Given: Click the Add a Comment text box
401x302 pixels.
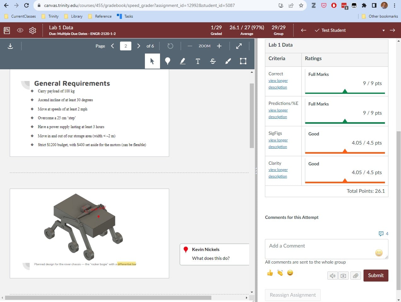Looking at the screenshot, I should click(326, 249).
